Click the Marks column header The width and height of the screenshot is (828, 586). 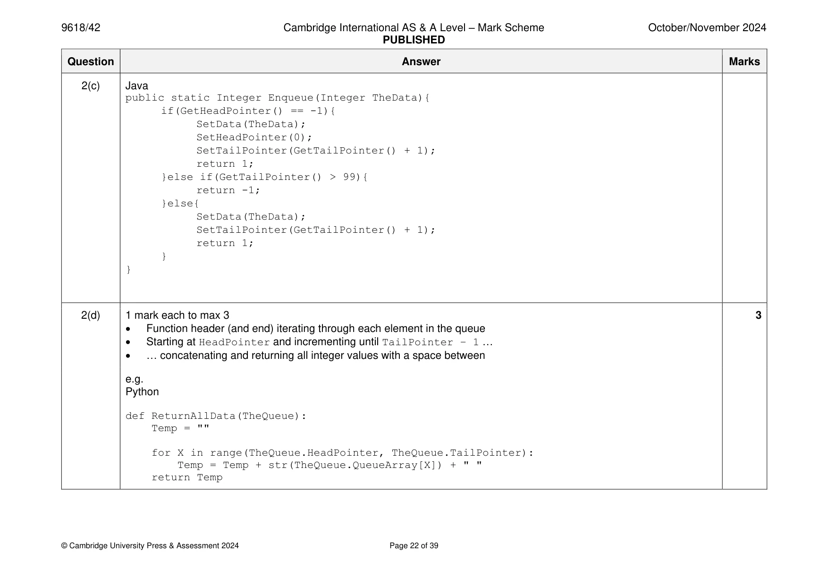744,61
